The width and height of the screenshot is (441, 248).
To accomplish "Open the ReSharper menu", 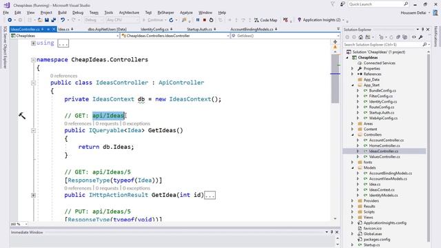I will point(165,12).
